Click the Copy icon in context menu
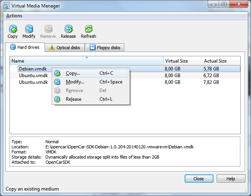Viewport: 251px width, 196px height. [x=57, y=73]
